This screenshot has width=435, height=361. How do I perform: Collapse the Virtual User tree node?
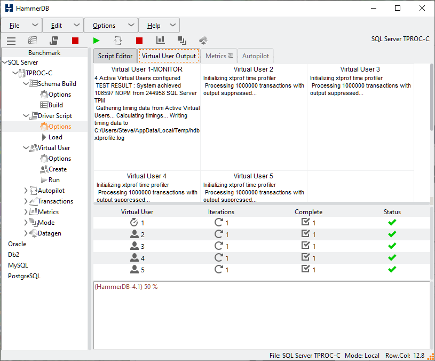click(26, 148)
